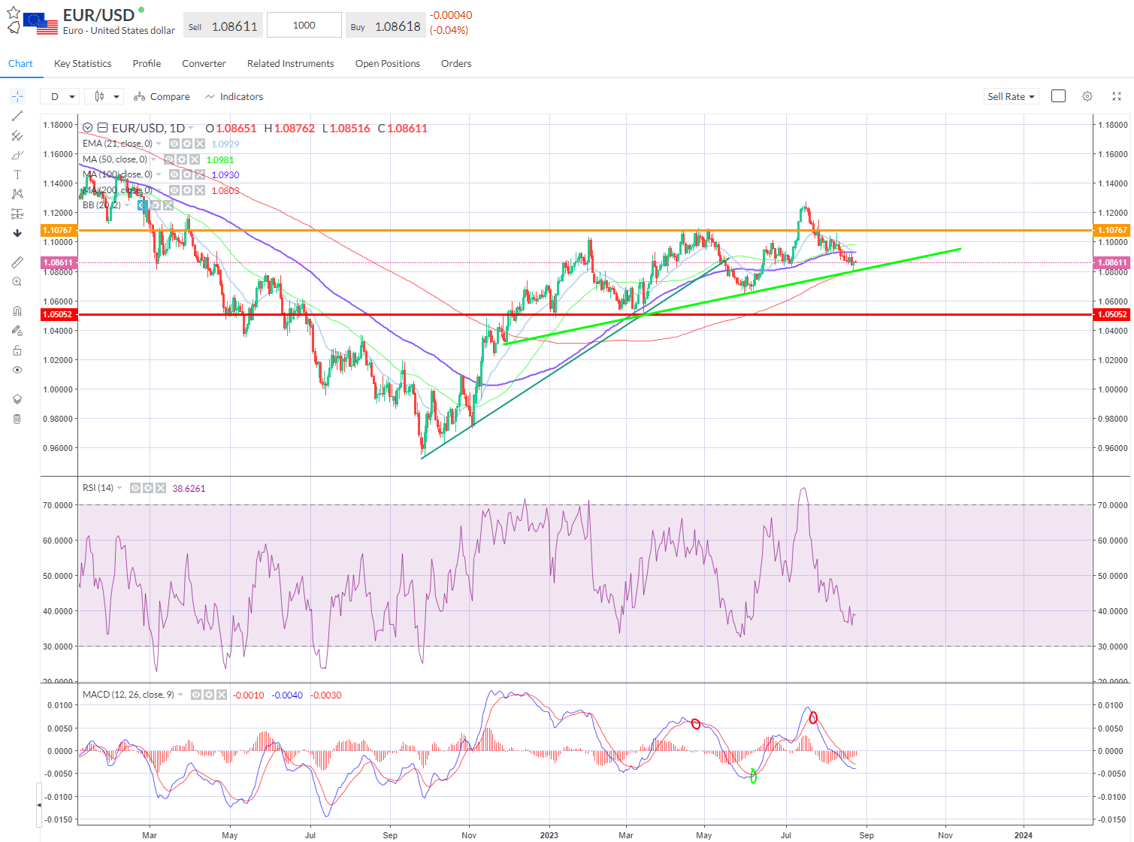The image size is (1134, 842).
Task: Collapse indicator legend with circled chevron
Action: click(x=87, y=128)
